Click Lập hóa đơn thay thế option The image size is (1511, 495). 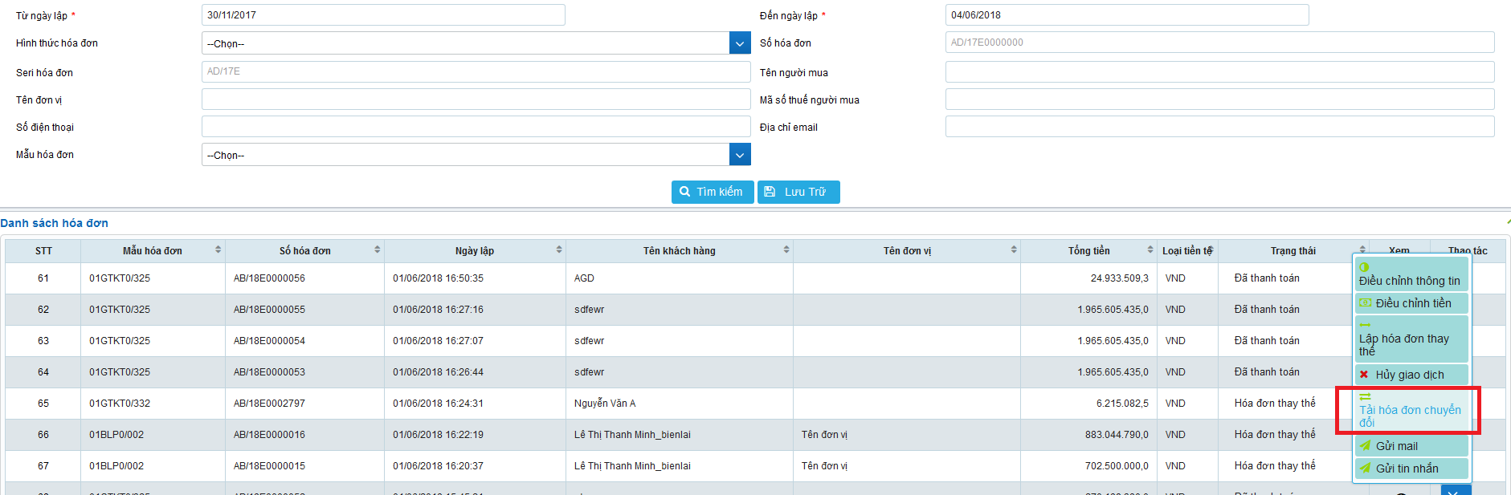click(1410, 339)
